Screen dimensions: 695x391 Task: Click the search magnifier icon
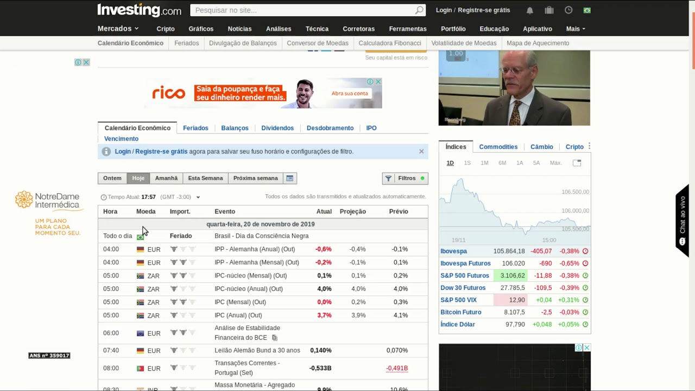pyautogui.click(x=419, y=10)
